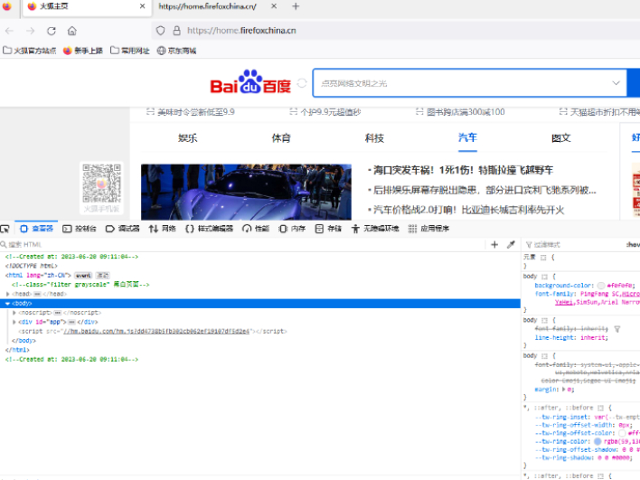Image resolution: width=640 pixels, height=480 pixels.
Task: Activate the element picker tool in DevTools
Action: pyautogui.click(x=5, y=229)
